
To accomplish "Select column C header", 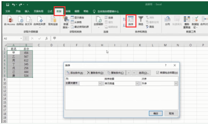I will (x=39, y=45).
